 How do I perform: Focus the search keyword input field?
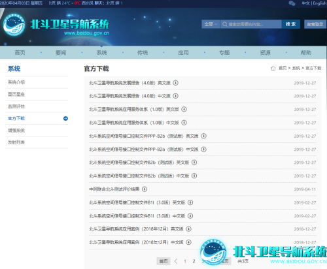click(x=251, y=24)
